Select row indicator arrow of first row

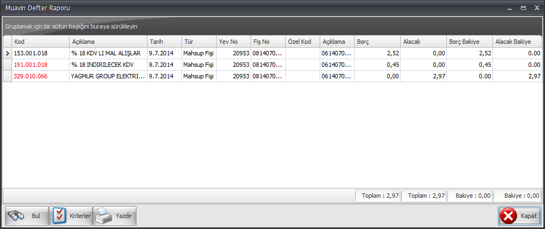point(8,53)
